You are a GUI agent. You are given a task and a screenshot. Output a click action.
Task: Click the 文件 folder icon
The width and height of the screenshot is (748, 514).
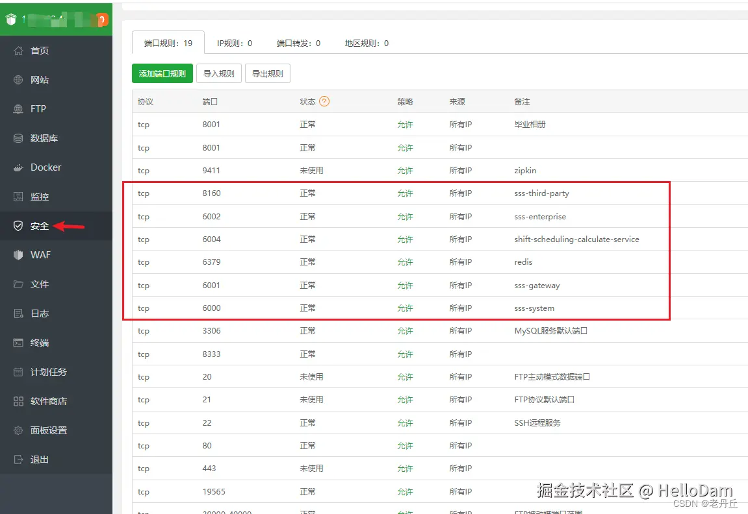click(x=18, y=284)
